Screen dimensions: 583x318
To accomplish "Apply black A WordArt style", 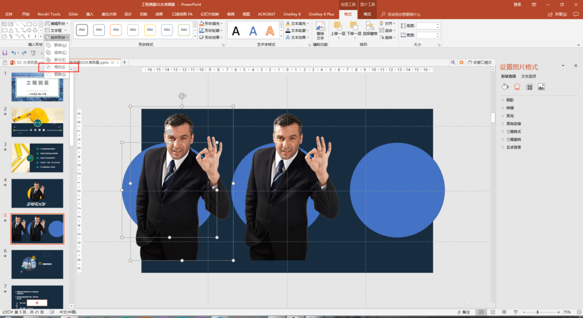I will coord(236,31).
